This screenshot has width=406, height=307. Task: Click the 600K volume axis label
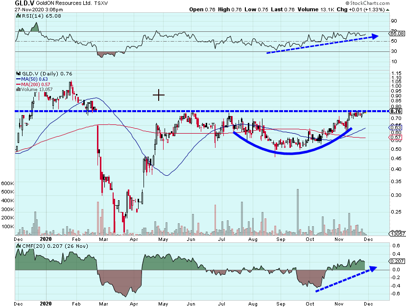pos(7,183)
